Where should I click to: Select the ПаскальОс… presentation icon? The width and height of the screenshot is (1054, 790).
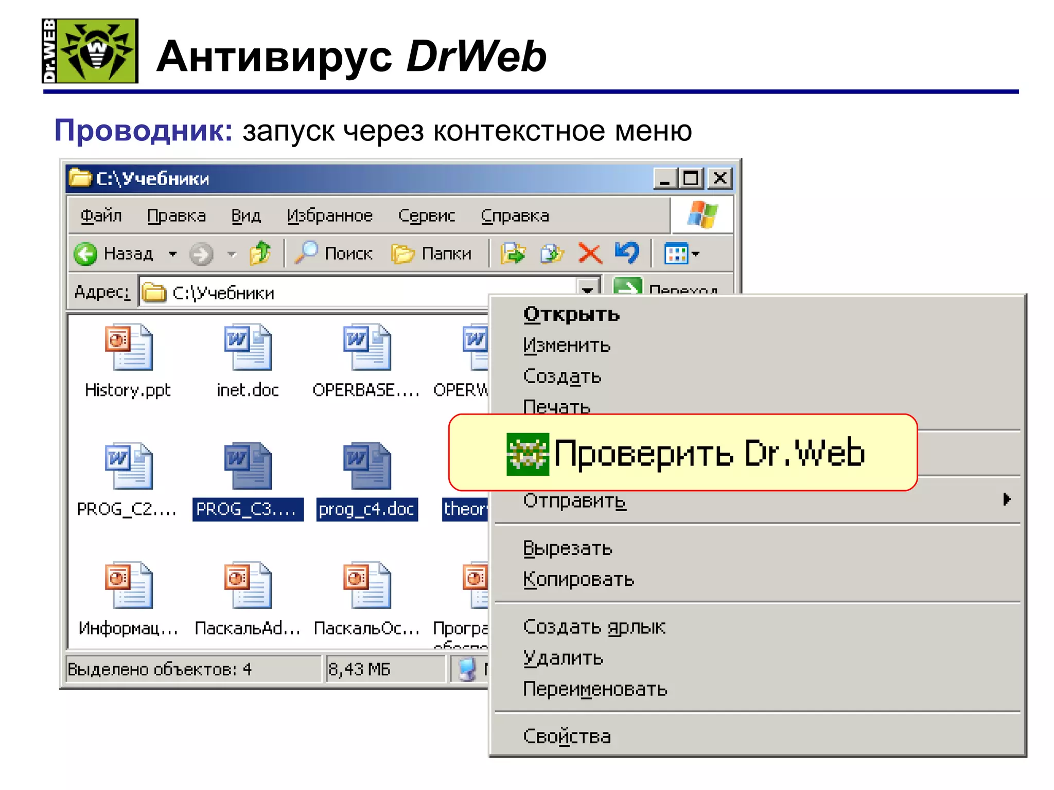367,585
